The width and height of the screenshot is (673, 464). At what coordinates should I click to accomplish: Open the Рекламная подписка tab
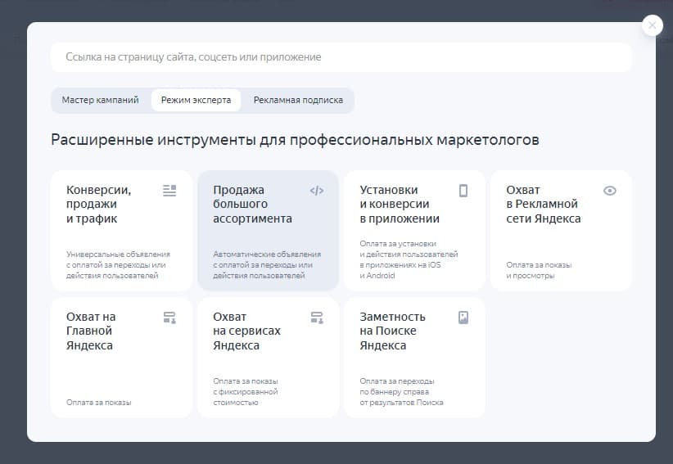(x=298, y=101)
